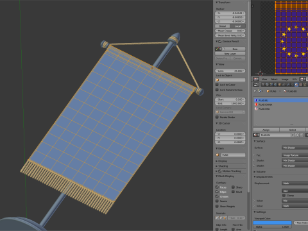Open View menu in UV editor
The height and width of the screenshot is (231, 308).
[264, 79]
